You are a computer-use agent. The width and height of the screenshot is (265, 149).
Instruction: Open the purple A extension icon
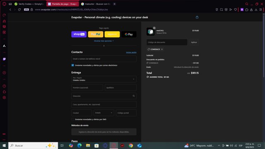[242, 10]
